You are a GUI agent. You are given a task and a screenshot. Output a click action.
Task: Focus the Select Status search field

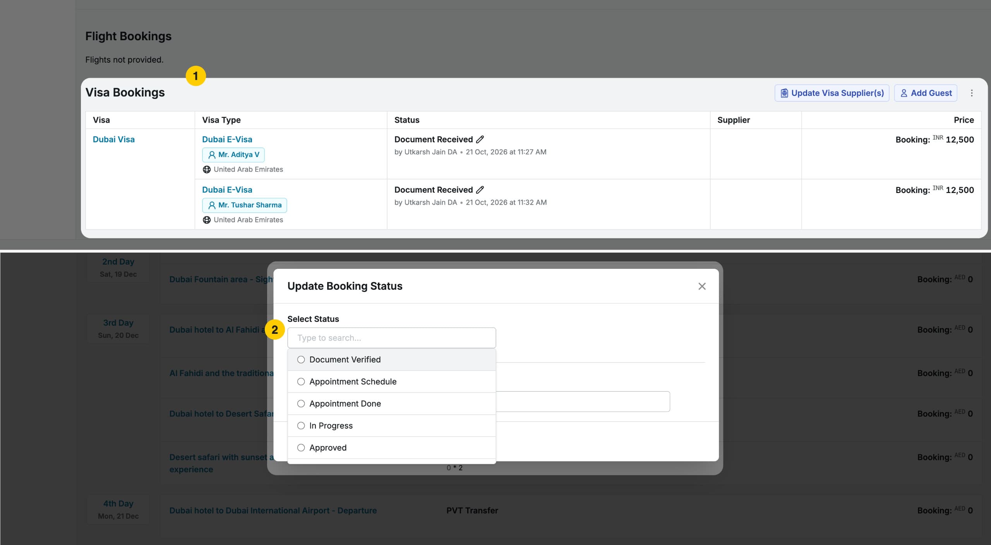coord(391,338)
